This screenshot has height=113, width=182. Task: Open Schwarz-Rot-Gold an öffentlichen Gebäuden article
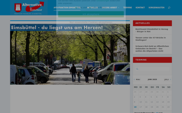(152, 49)
